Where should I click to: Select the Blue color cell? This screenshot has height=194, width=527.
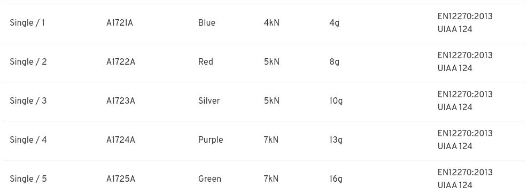click(207, 23)
